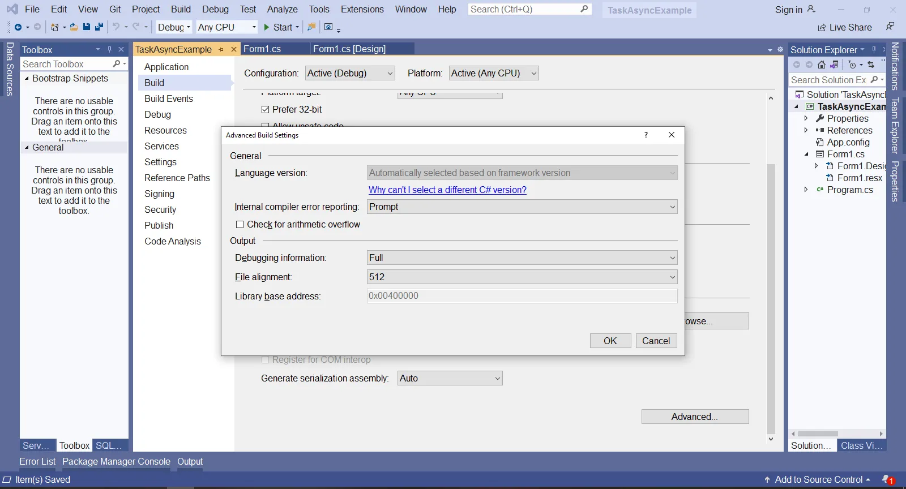This screenshot has width=906, height=489.
Task: Click the Solution Explorer Home icon
Action: (822, 65)
